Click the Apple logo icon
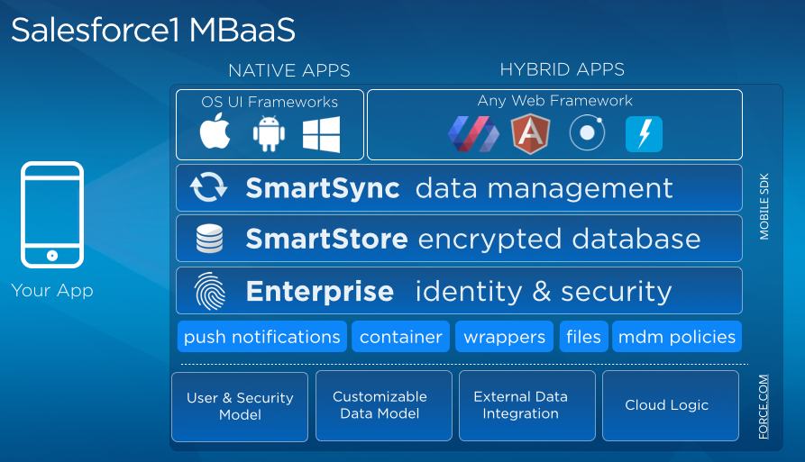805x462 pixels. click(x=215, y=131)
